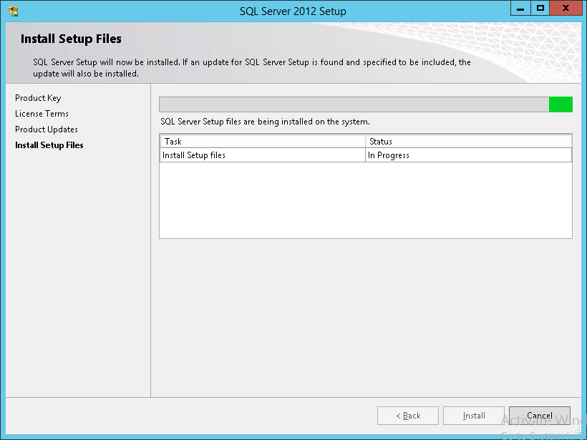Click the header text about update being installed
The height and width of the screenshot is (440, 587).
click(x=252, y=68)
